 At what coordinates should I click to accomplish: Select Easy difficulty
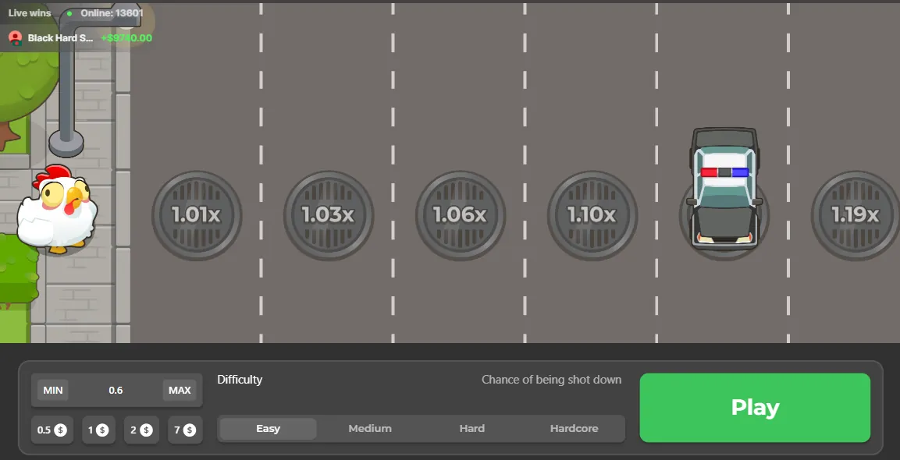tap(268, 429)
